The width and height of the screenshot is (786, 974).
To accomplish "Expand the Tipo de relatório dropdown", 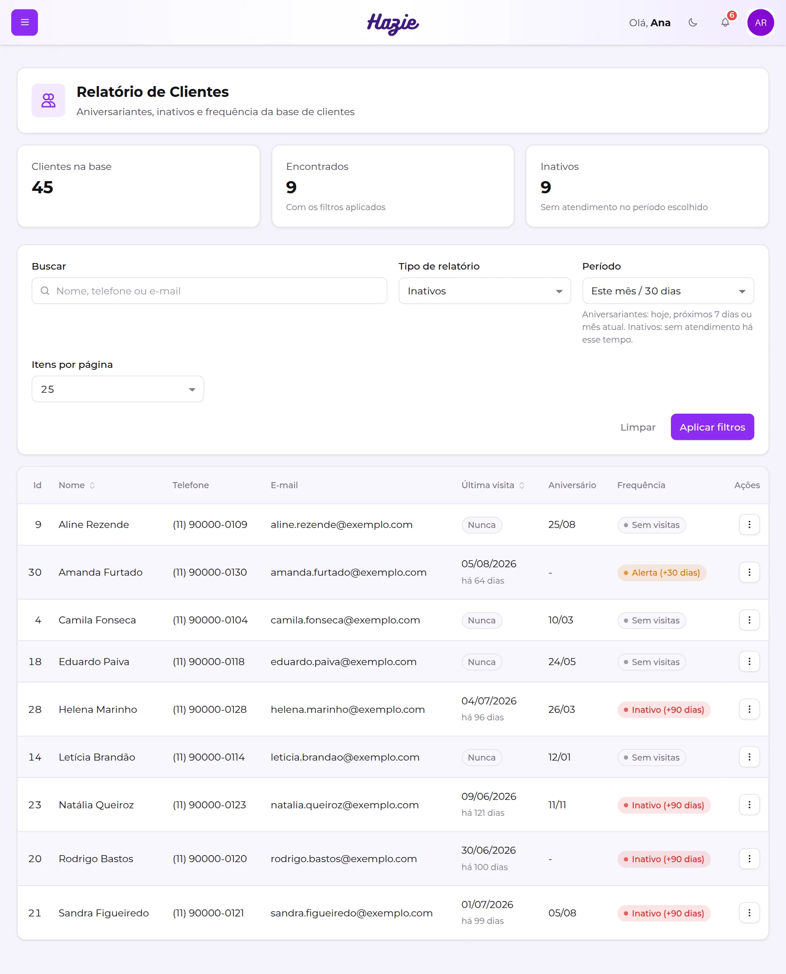I will pos(484,291).
